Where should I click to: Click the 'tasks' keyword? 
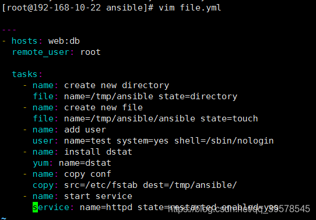[24, 74]
